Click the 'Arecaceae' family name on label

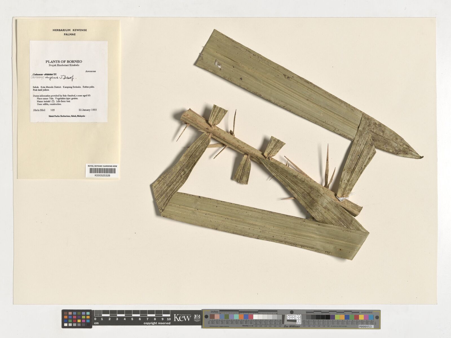pos(90,72)
